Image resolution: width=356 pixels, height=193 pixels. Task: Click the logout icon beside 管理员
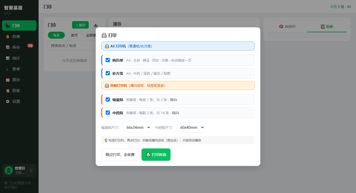(31, 170)
